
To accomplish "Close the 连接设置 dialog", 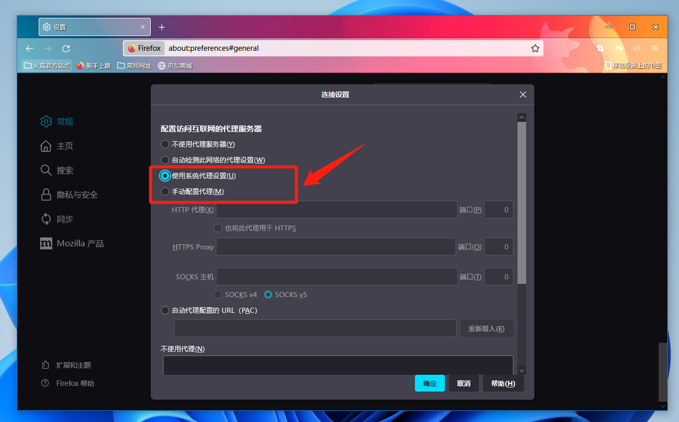I will coord(523,94).
